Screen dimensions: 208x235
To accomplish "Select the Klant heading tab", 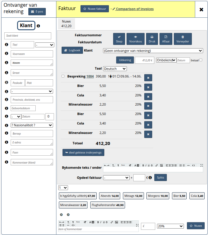I will (26, 25).
